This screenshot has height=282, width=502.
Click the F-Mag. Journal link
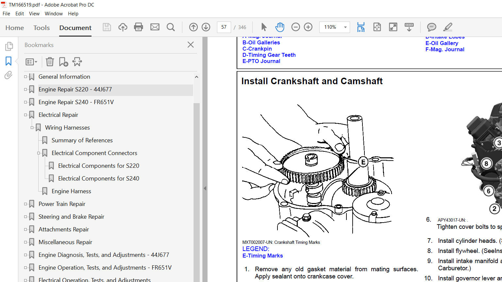tap(445, 49)
